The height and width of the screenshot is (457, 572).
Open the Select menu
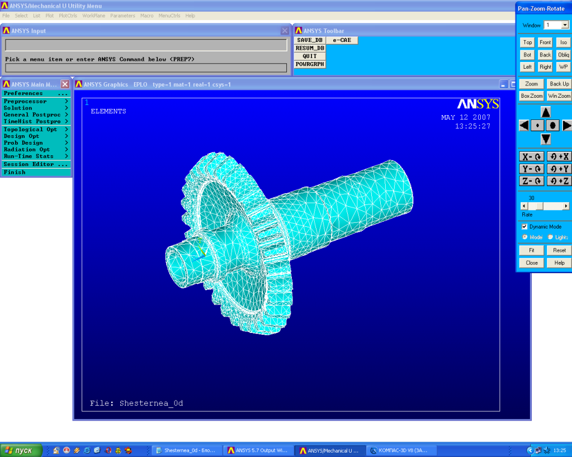tap(21, 16)
